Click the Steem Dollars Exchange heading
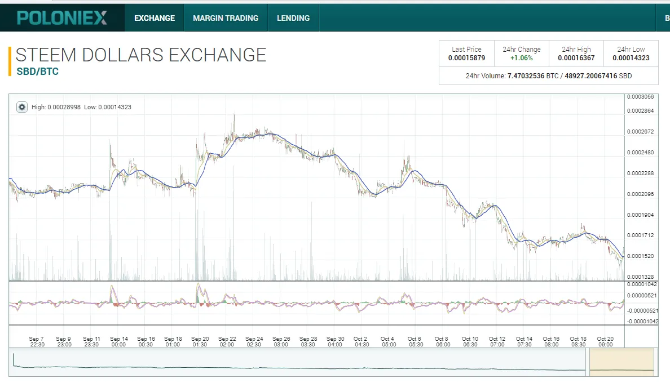 tap(141, 55)
